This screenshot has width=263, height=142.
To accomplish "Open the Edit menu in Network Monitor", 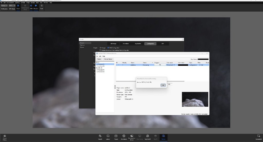I will tap(100, 56).
